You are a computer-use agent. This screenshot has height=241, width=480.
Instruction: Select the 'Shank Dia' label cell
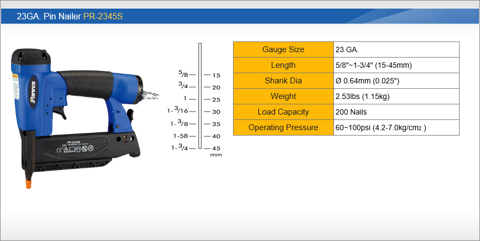(x=283, y=81)
